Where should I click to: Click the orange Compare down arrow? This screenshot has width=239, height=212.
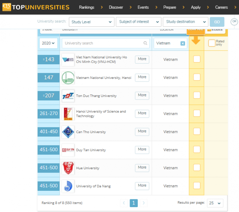point(196,40)
